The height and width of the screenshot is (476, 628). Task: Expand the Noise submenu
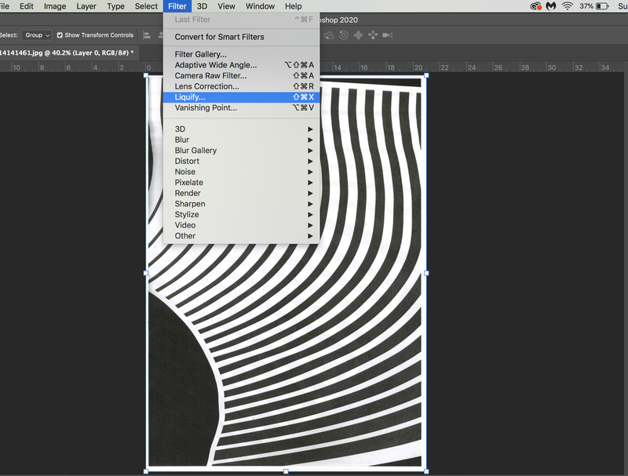[241, 172]
